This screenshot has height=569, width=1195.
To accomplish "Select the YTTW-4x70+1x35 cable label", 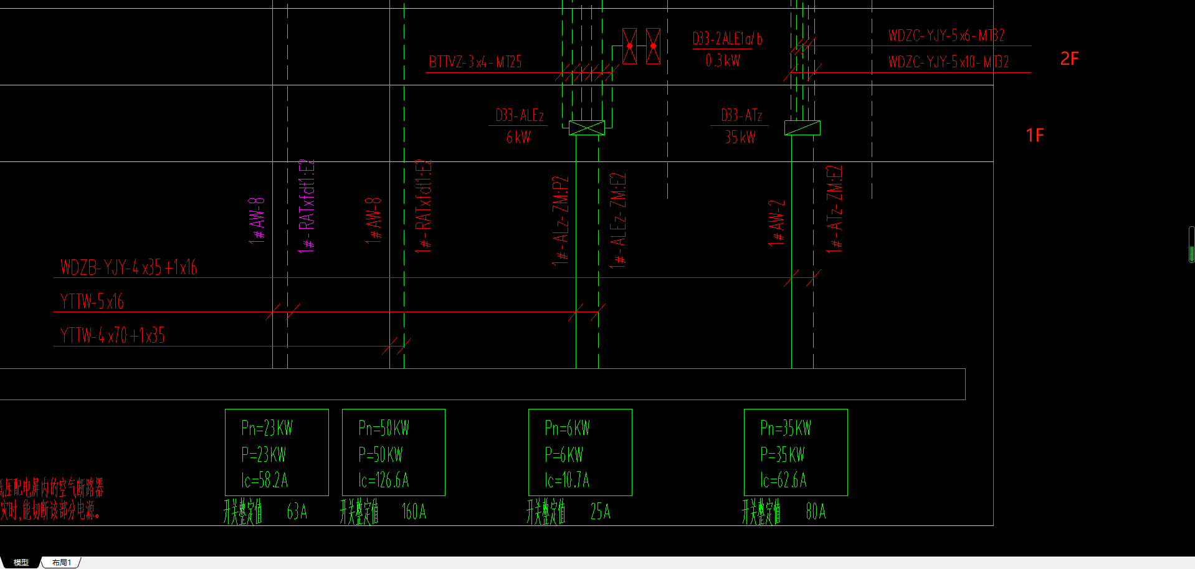I will coord(113,335).
